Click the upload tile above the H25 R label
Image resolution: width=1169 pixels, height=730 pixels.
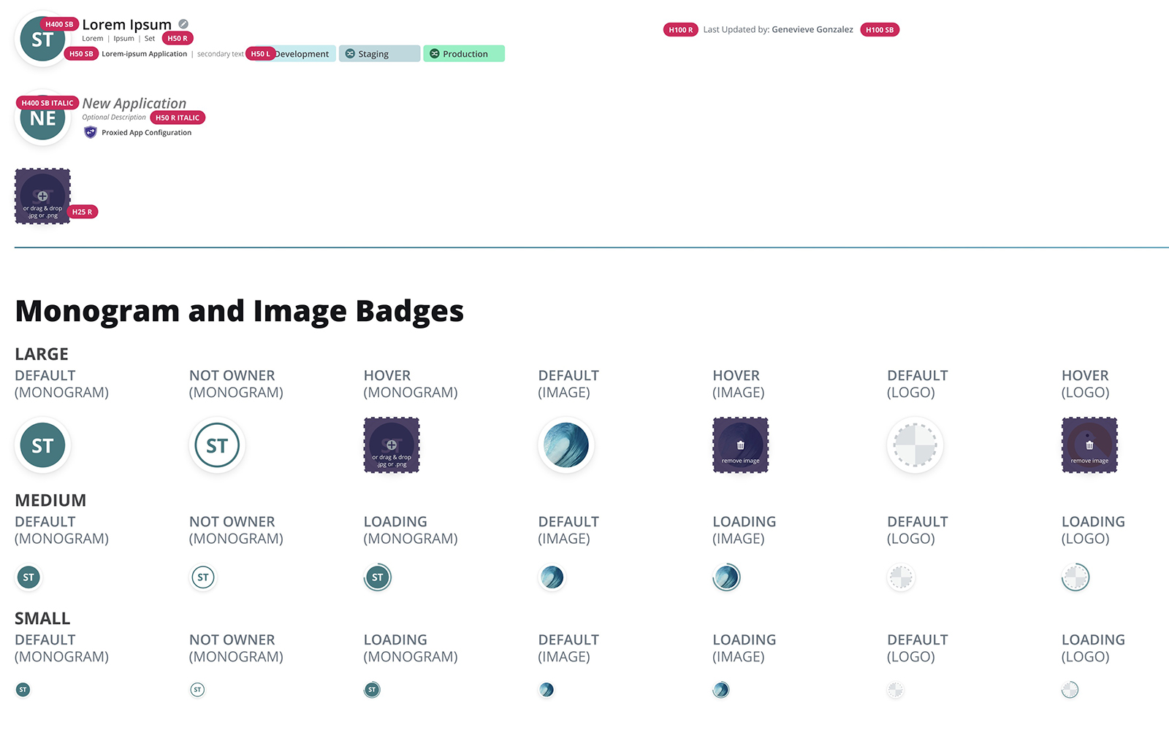pyautogui.click(x=42, y=196)
